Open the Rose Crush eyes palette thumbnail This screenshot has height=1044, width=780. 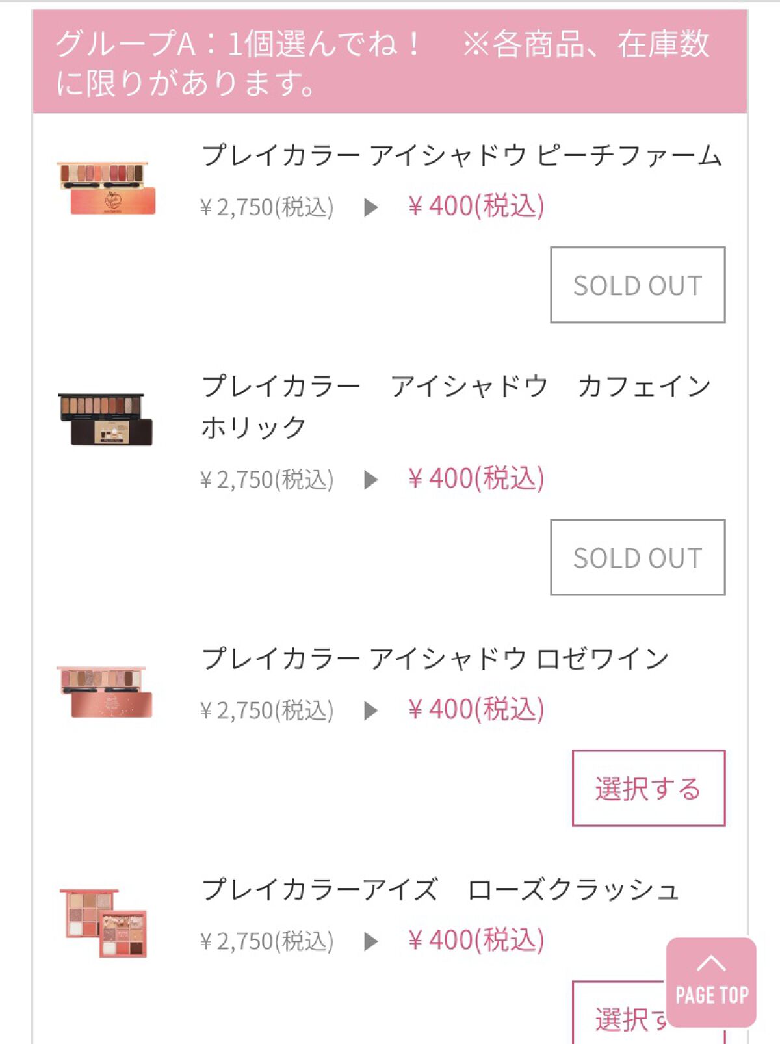tap(104, 922)
